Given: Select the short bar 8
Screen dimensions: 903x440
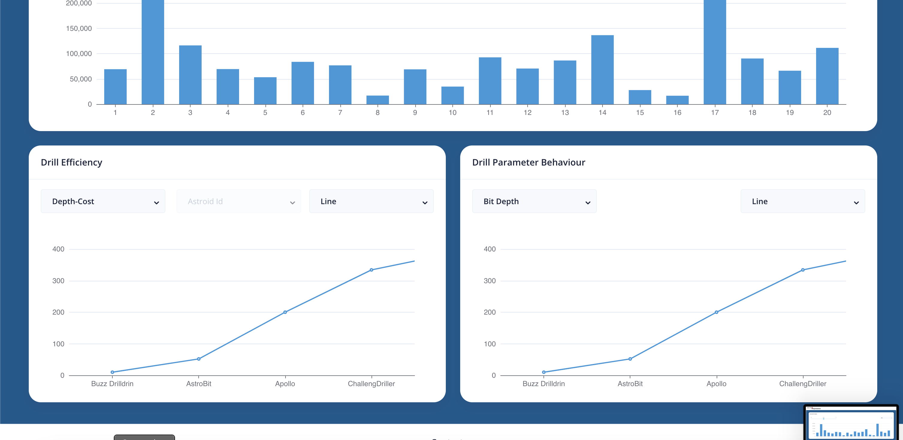Looking at the screenshot, I should 377,100.
